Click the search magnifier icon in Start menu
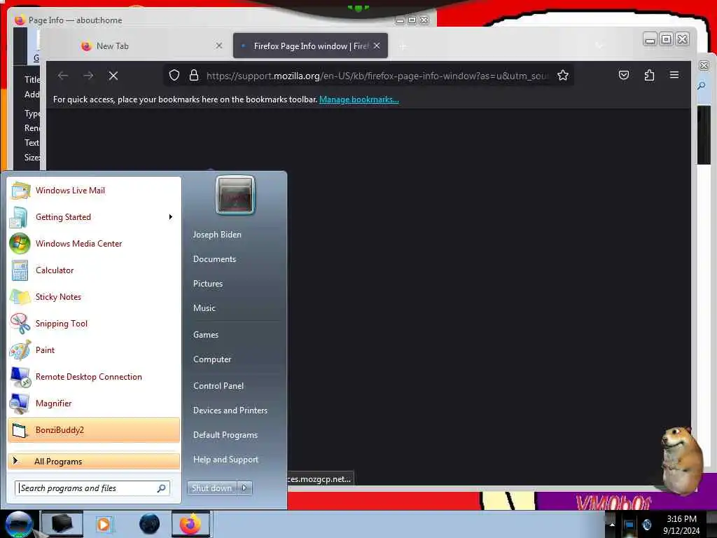This screenshot has height=538, width=717. pyautogui.click(x=162, y=488)
